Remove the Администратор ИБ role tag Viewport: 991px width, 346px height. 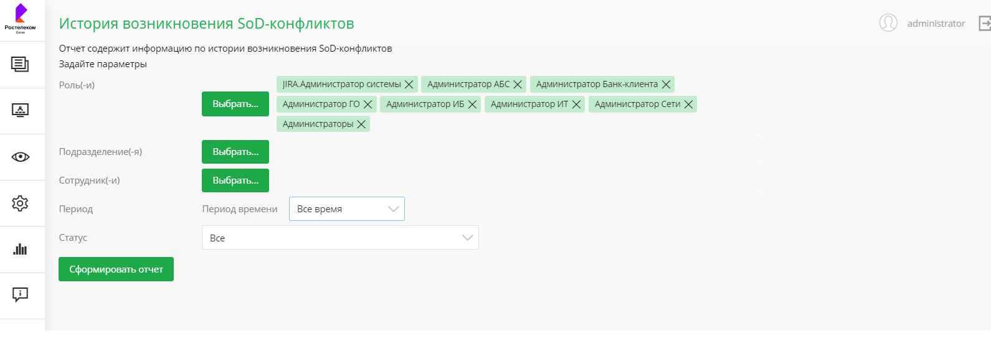[x=473, y=105]
